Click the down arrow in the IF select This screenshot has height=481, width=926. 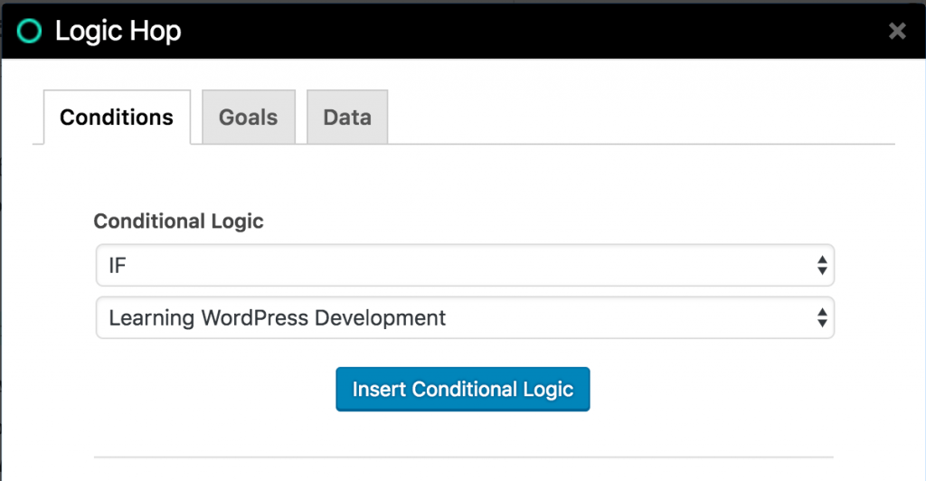pos(822,271)
